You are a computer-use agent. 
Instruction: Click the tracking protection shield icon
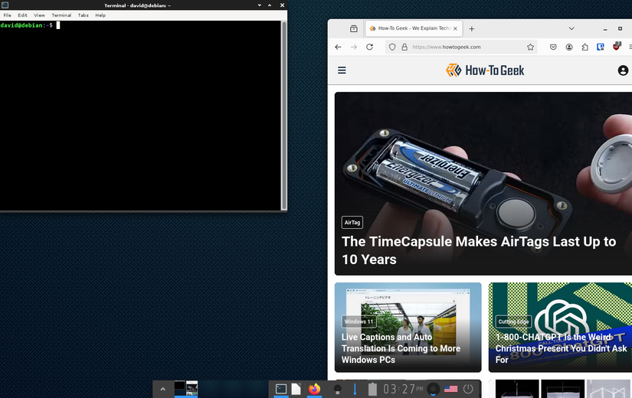[392, 47]
